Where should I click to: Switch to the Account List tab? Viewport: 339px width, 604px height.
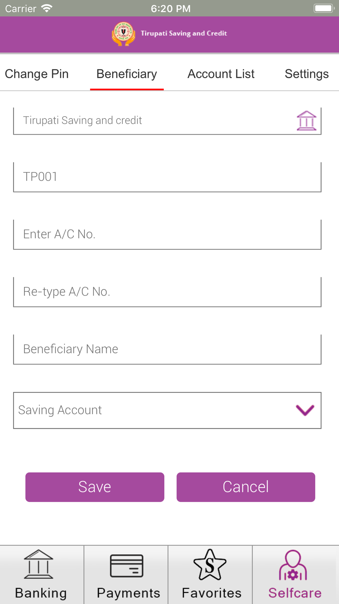click(221, 74)
